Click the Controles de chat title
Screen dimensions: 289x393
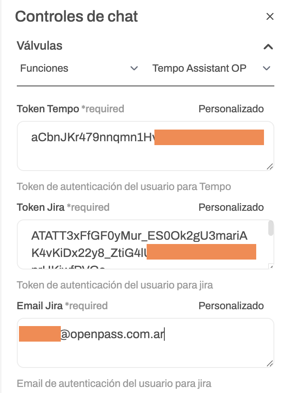tap(76, 17)
